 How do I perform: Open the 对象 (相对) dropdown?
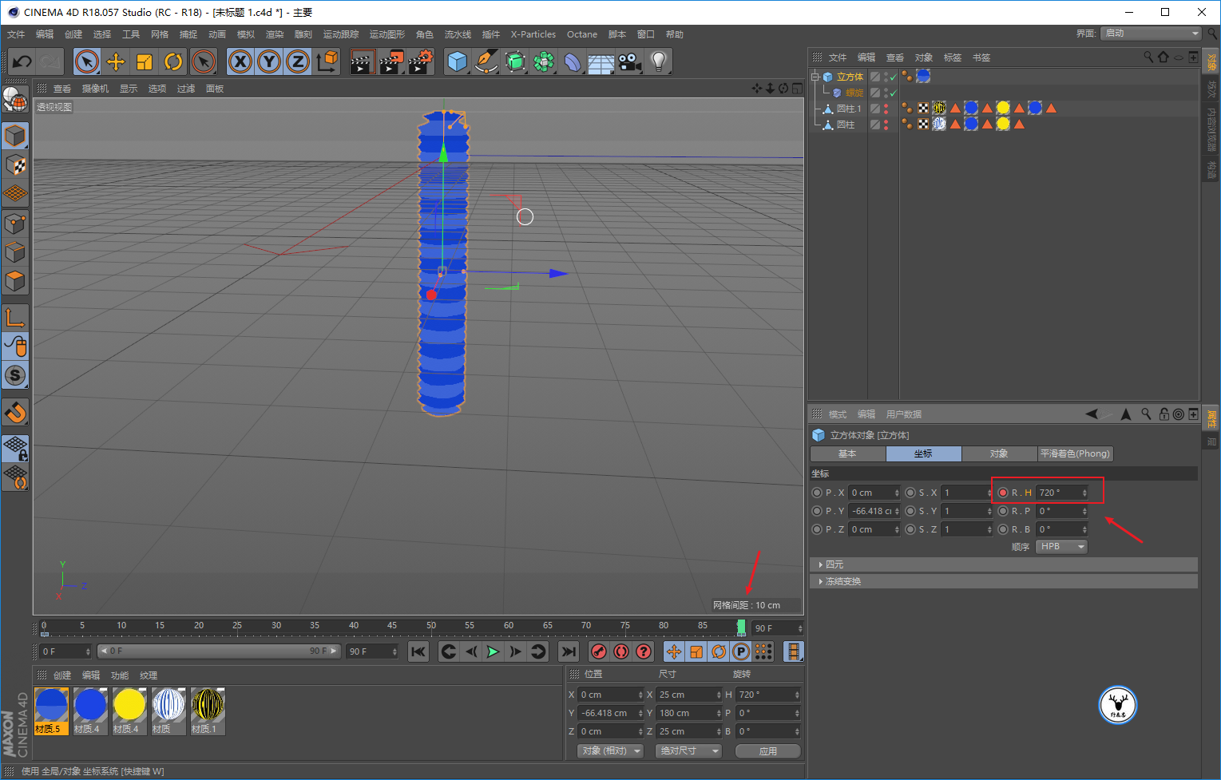[x=610, y=751]
